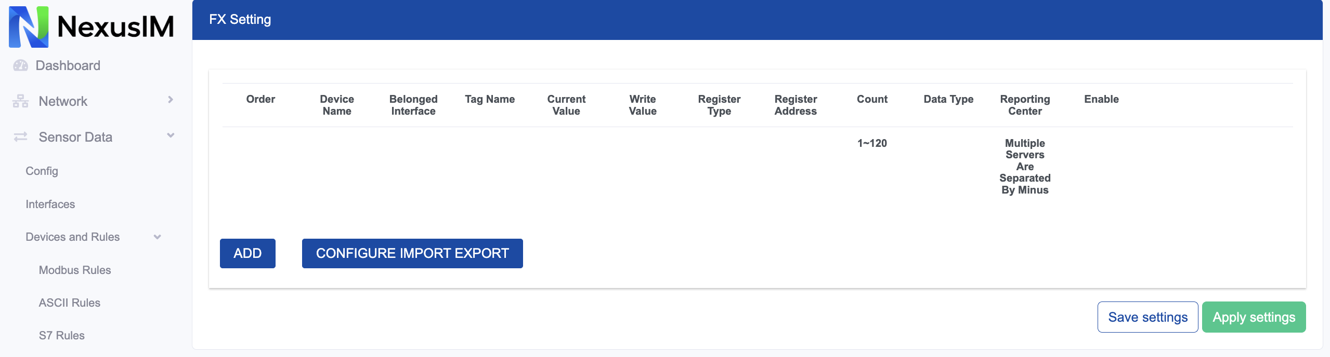Click the Register Address column header
This screenshot has width=1330, height=357.
[796, 105]
